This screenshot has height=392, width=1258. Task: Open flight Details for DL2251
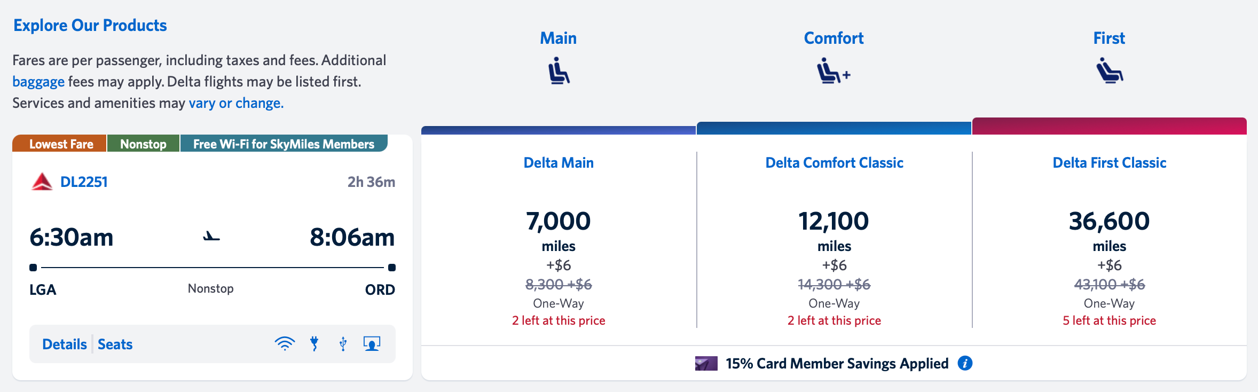64,344
